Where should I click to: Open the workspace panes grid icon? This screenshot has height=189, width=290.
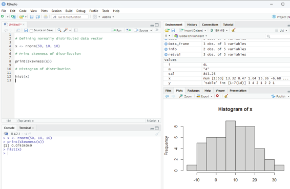pyautogui.click(x=95, y=17)
